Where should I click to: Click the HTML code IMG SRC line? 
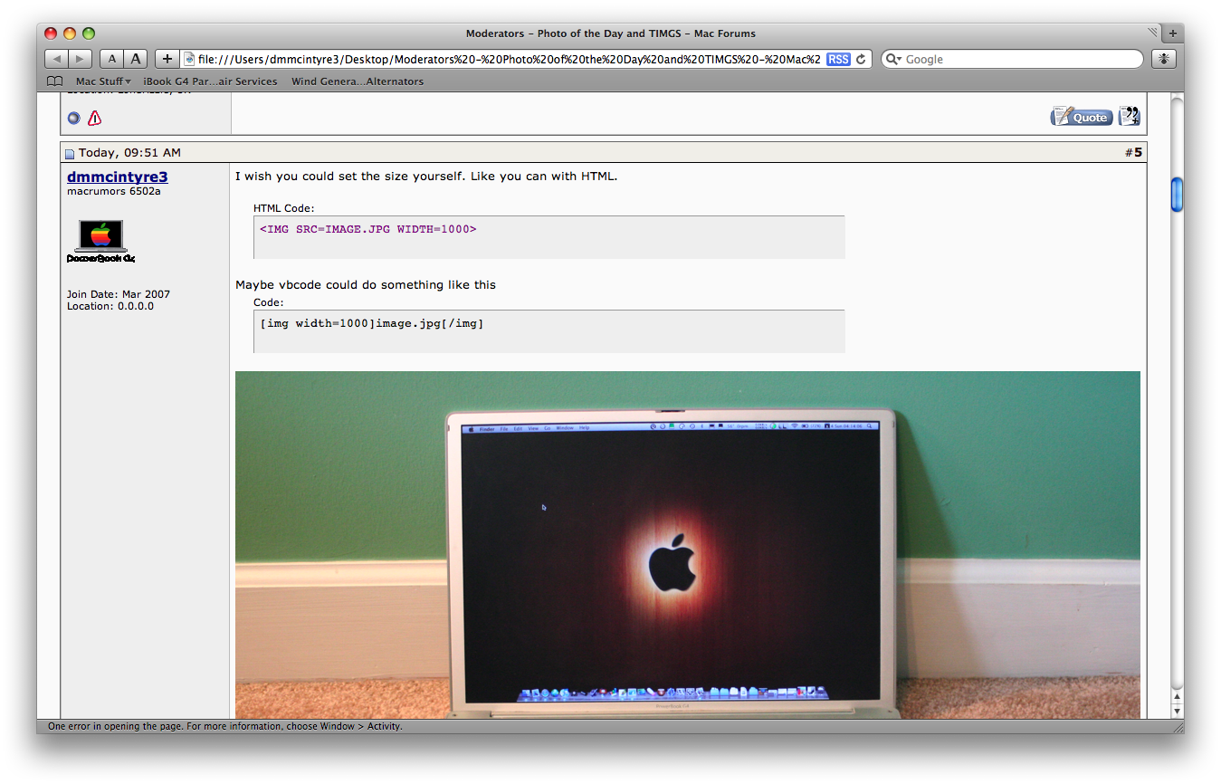click(367, 229)
